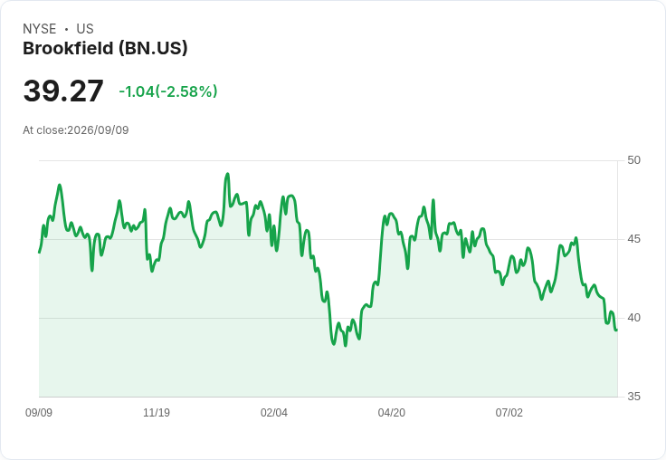
Task: Click the 39.27 current price
Action: [x=63, y=91]
